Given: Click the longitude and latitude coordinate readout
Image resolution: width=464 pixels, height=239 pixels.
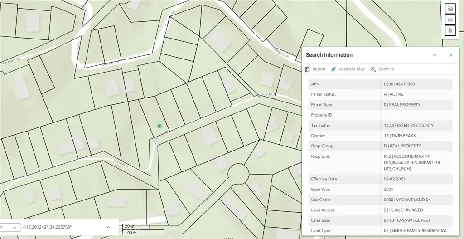Looking at the screenshot, I should click(47, 227).
